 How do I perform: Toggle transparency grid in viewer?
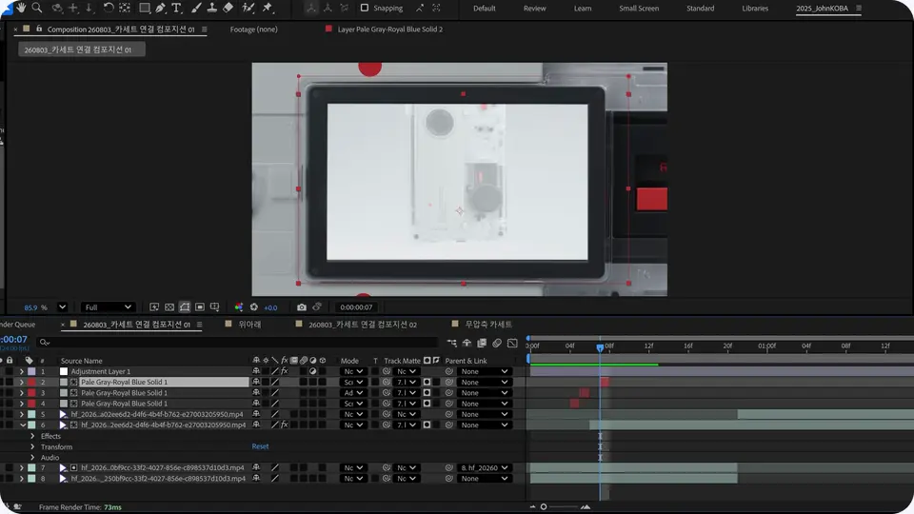(169, 307)
